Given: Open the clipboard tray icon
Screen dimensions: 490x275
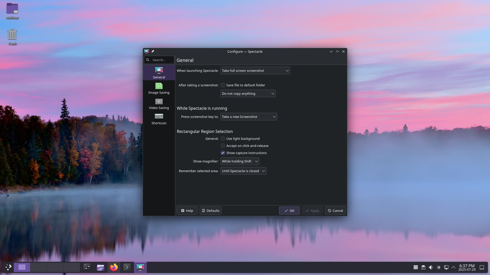Looking at the screenshot, I should coord(423,267).
